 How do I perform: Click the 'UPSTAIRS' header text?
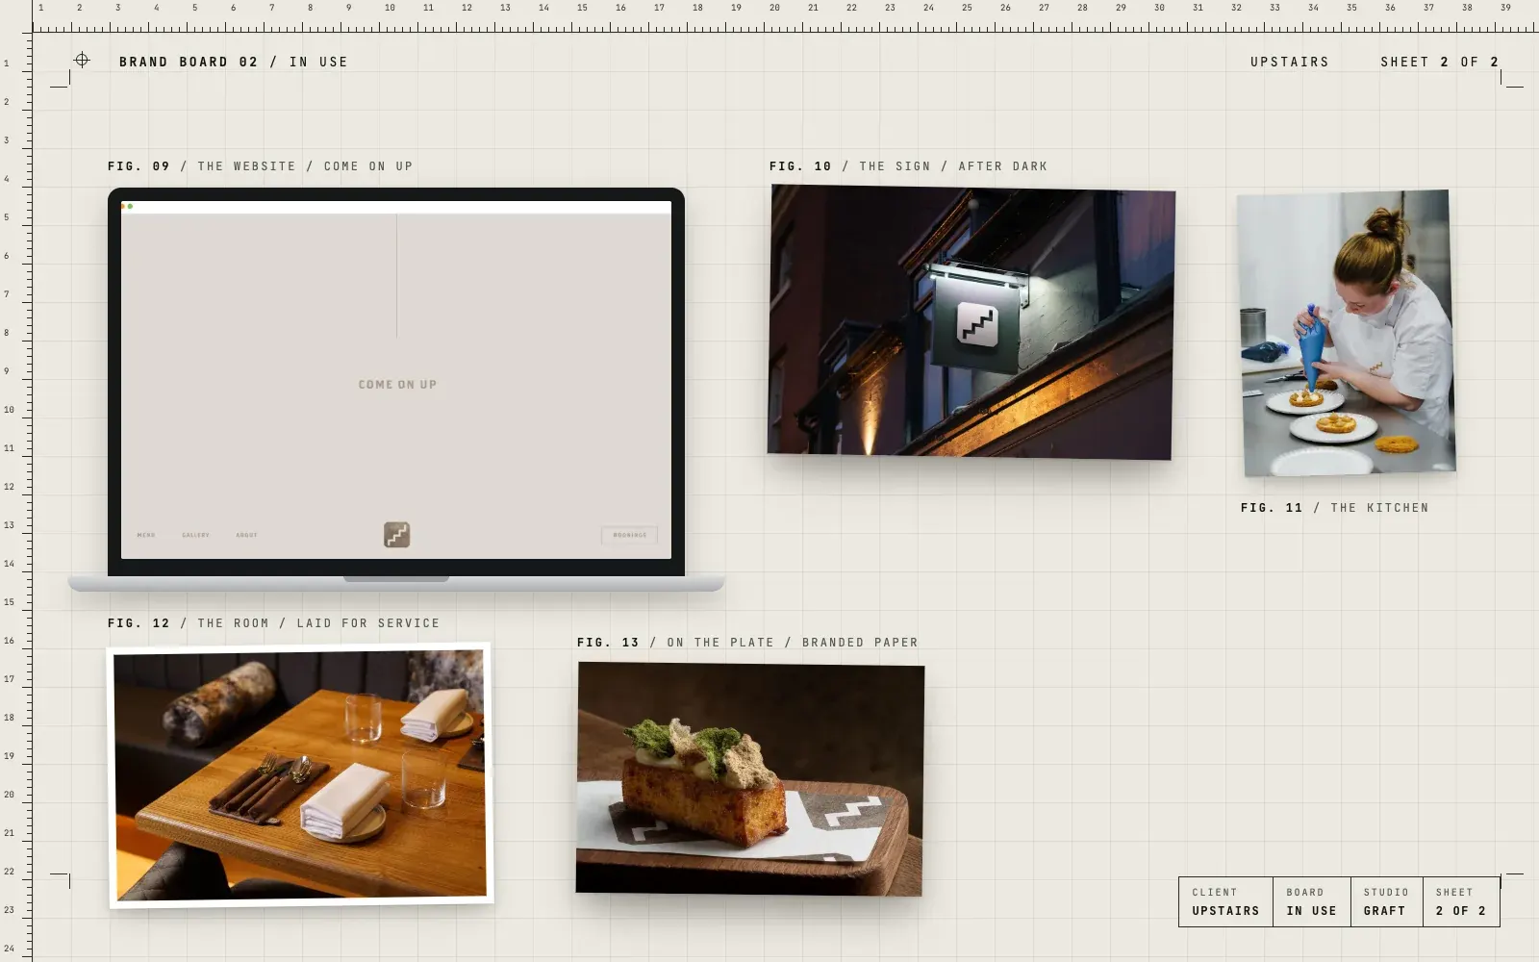1290,62
